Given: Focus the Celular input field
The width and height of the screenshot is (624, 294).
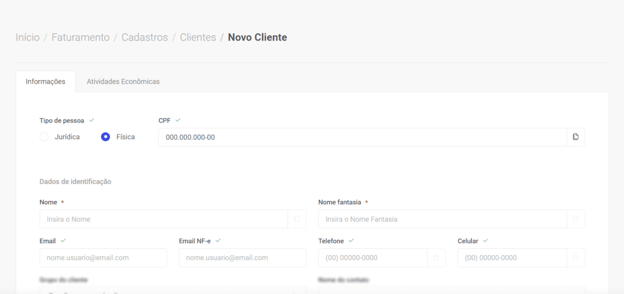Looking at the screenshot, I should [x=512, y=258].
